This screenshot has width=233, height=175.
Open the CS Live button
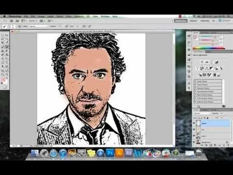click(x=224, y=21)
